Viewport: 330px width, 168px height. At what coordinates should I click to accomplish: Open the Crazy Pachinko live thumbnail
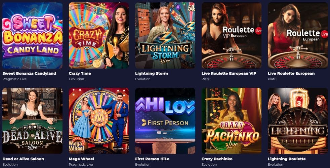click(x=232, y=121)
